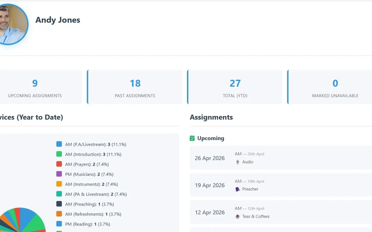Click the pie chart
The image size is (372, 232).
pos(22,220)
